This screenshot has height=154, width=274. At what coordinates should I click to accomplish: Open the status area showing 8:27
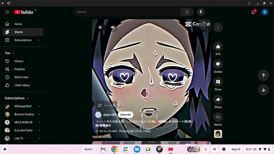pos(258,149)
